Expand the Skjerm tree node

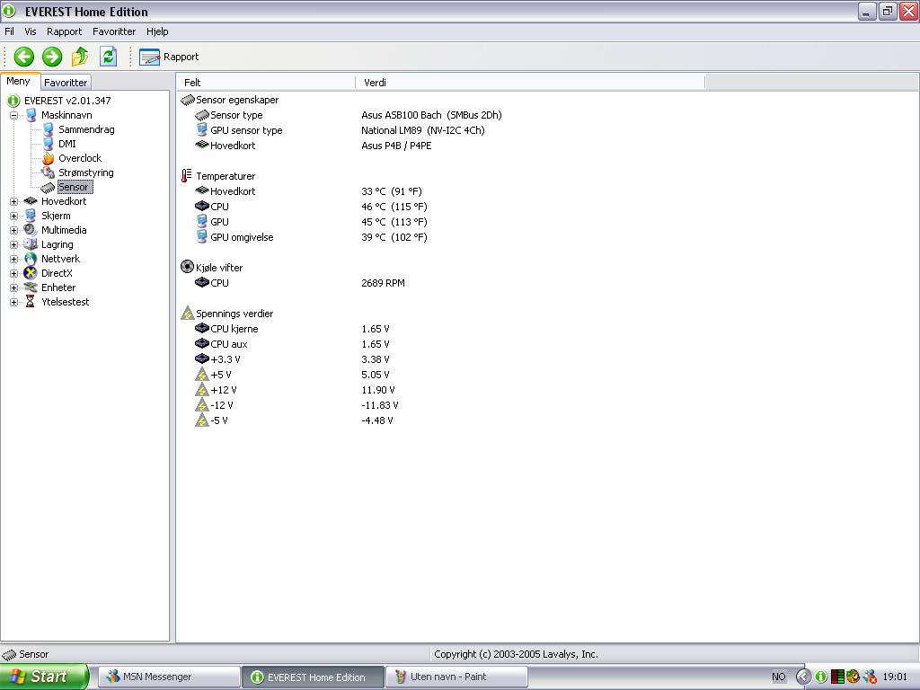click(x=13, y=216)
